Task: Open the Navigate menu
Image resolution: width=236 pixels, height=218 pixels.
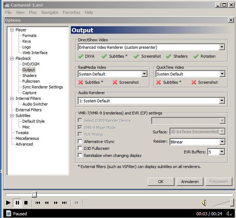Action: pos(50,12)
